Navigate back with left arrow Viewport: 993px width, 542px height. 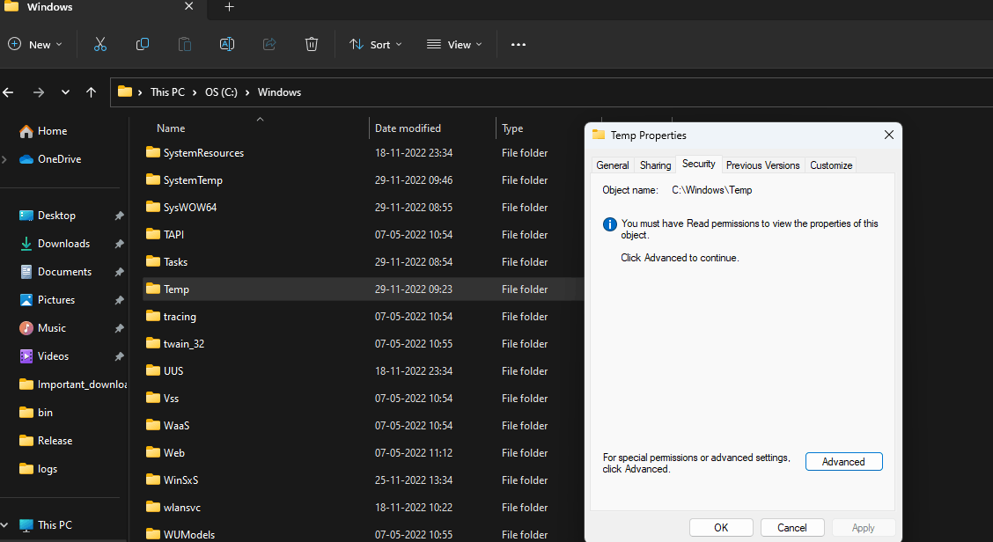[9, 92]
